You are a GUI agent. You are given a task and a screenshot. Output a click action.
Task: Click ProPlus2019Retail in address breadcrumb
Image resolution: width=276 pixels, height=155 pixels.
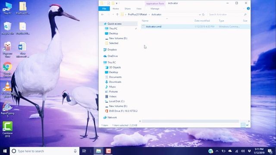click(137, 15)
